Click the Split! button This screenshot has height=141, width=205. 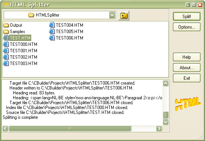tap(187, 17)
